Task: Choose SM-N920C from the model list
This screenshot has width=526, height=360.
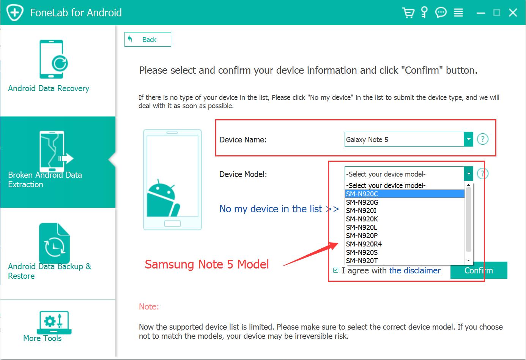Action: 405,194
